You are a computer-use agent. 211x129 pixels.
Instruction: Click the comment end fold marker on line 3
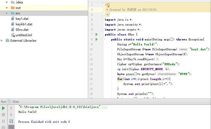point(103,14)
